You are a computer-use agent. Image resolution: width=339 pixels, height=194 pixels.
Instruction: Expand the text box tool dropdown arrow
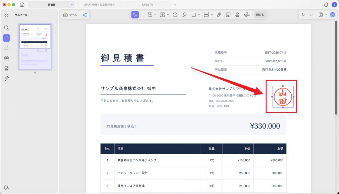point(168,15)
